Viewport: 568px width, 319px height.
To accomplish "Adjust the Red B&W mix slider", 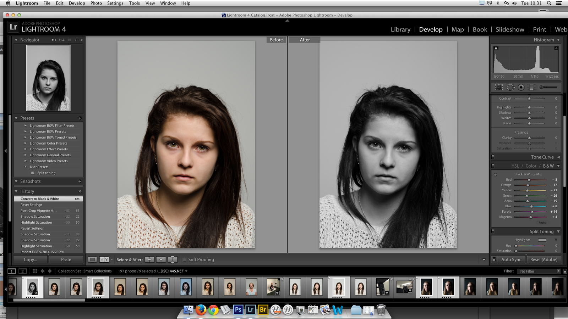I will point(529,180).
